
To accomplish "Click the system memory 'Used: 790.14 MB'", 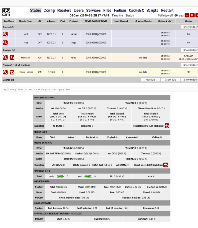I will click(x=87, y=187).
